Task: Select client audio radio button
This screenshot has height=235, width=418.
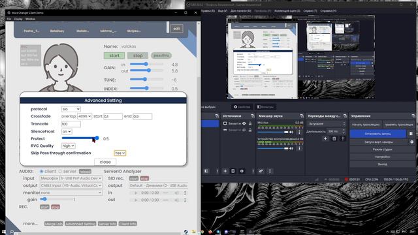Action: pyautogui.click(x=42, y=171)
